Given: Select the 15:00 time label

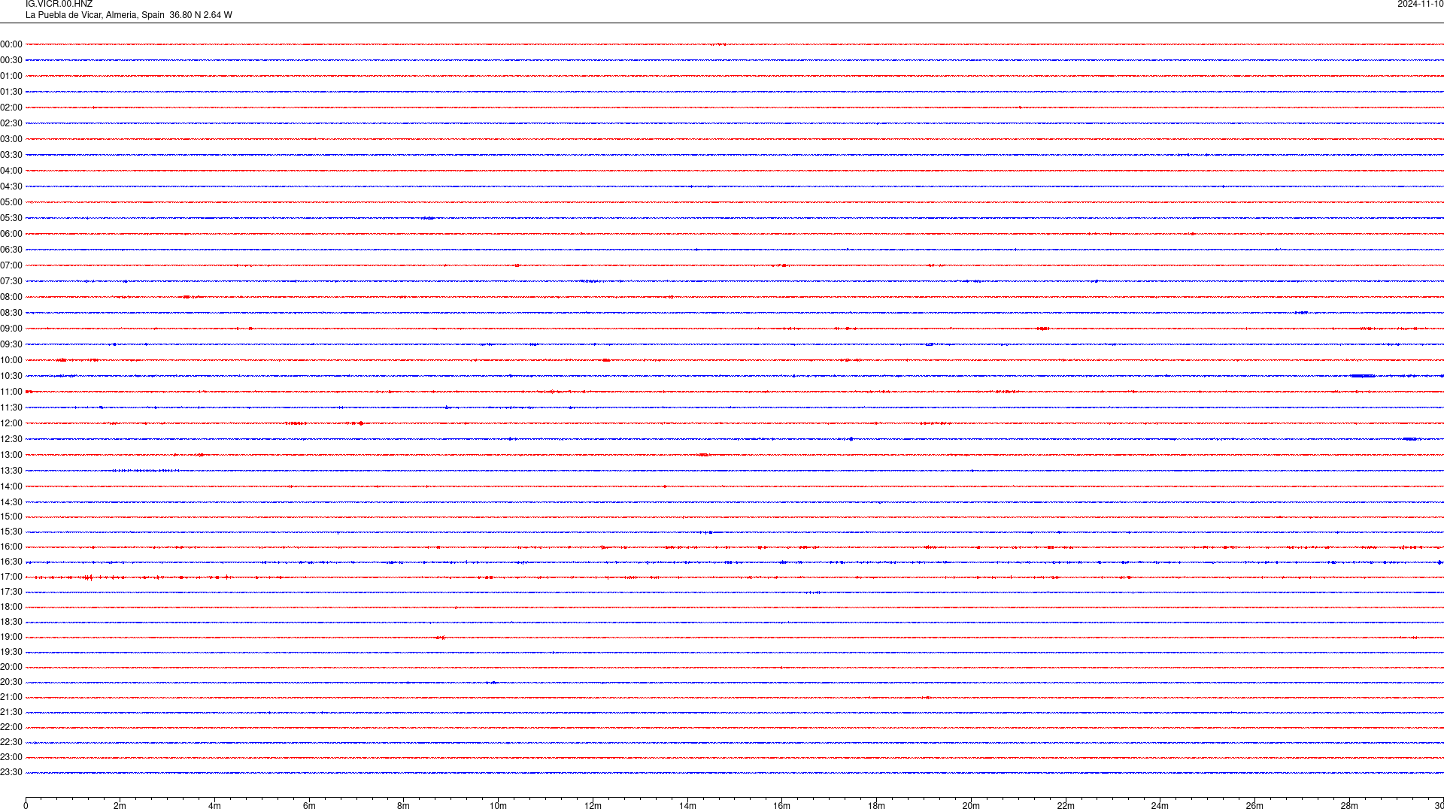Looking at the screenshot, I should click(x=11, y=517).
